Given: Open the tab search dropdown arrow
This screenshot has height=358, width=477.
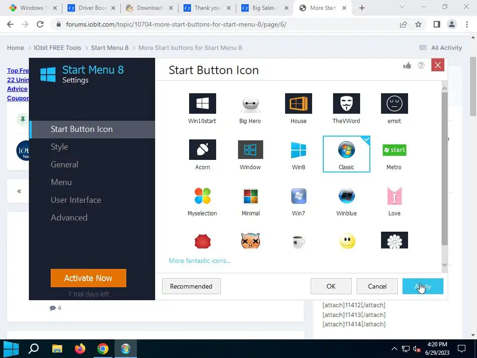Looking at the screenshot, I should [x=402, y=7].
